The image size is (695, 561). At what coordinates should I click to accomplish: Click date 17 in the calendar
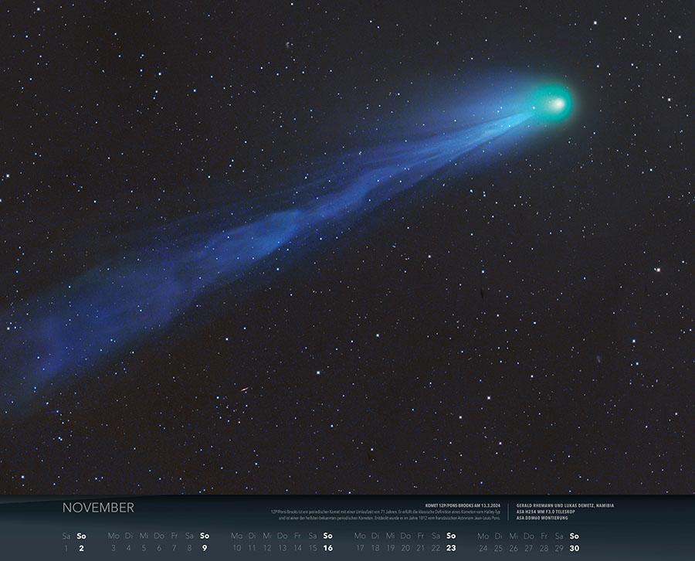click(x=359, y=548)
